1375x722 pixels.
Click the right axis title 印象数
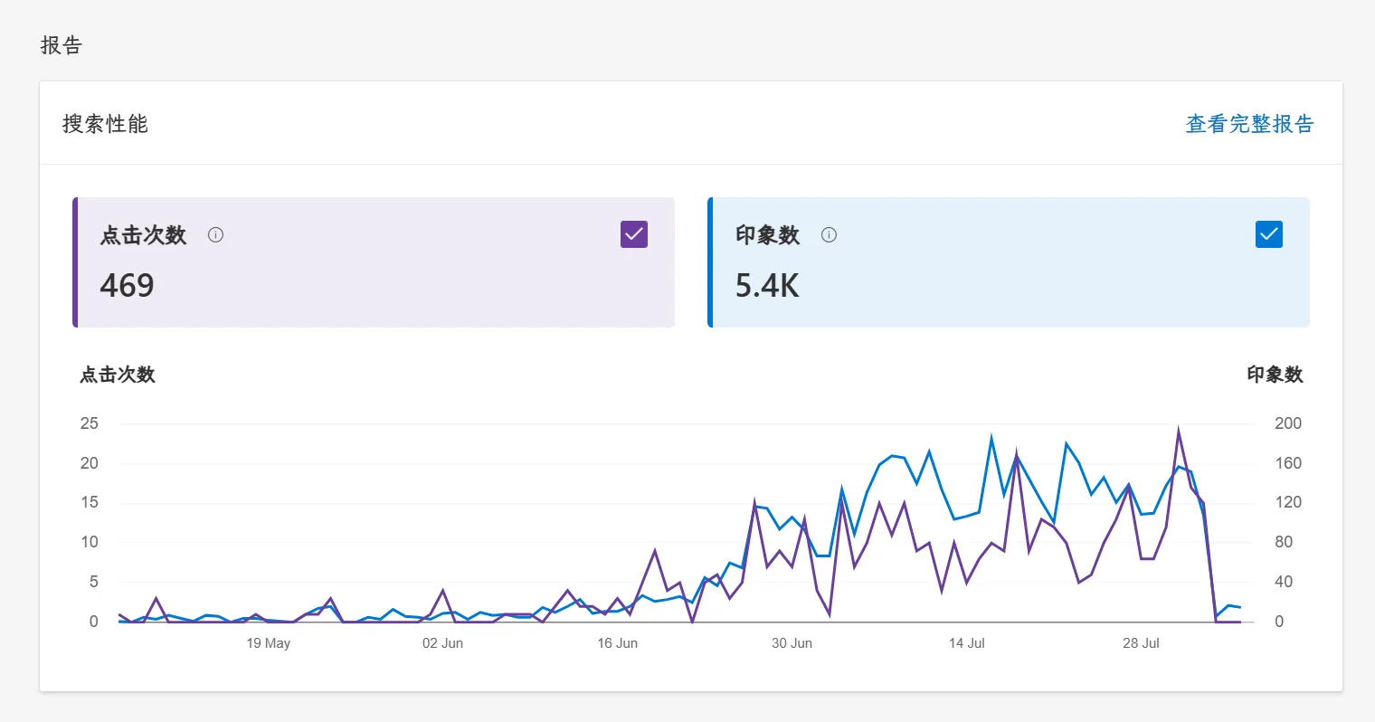tap(1275, 375)
